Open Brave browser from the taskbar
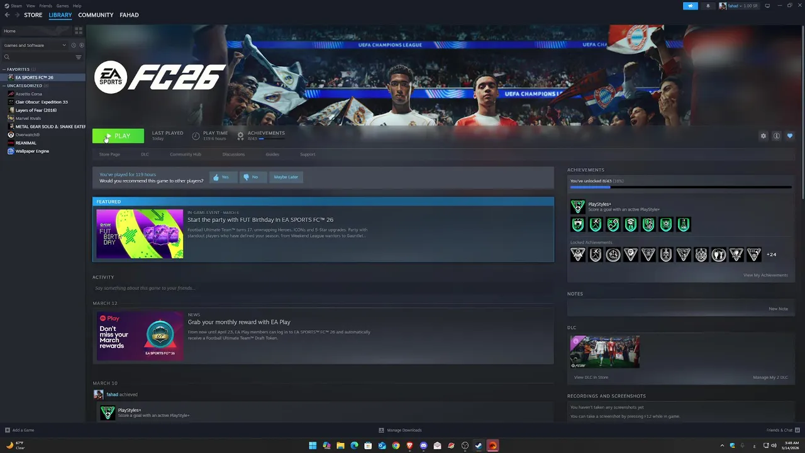Image resolution: width=805 pixels, height=453 pixels. (409, 445)
